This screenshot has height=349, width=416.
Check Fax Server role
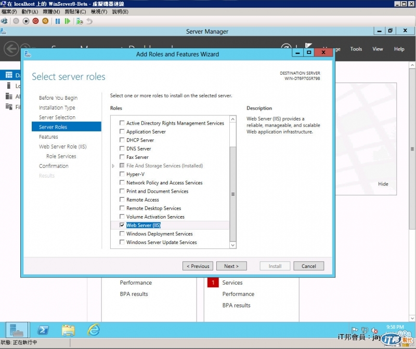[122, 157]
